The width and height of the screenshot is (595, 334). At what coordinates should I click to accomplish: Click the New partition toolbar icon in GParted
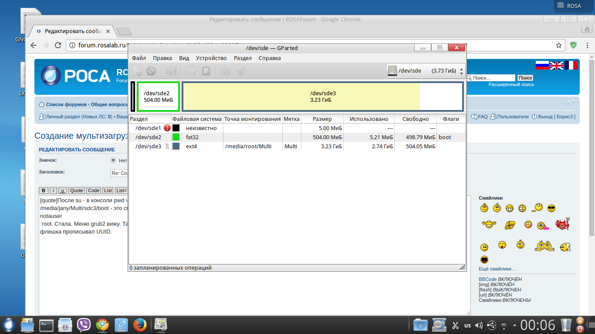(137, 71)
